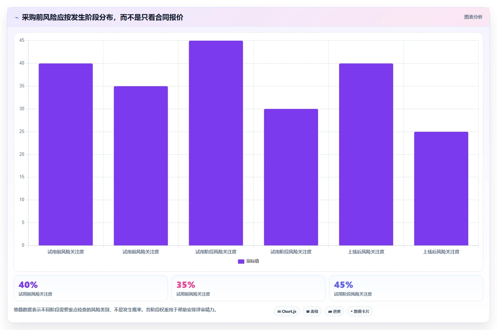Image resolution: width=497 pixels, height=330 pixels.
Task: Click the y-axis tick label 0
Action: pos(23,245)
